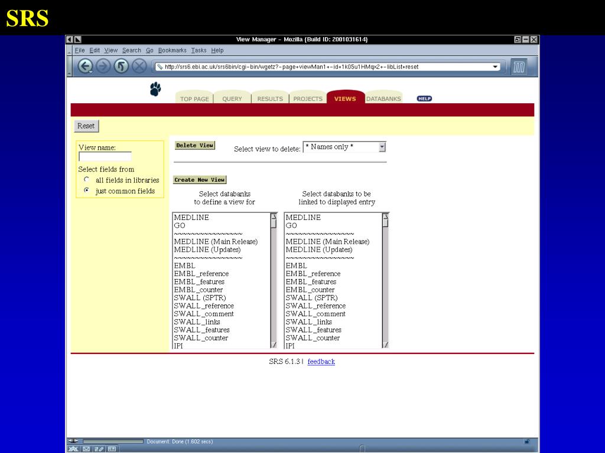Open the Tasks menu
The width and height of the screenshot is (605, 453).
coord(199,51)
